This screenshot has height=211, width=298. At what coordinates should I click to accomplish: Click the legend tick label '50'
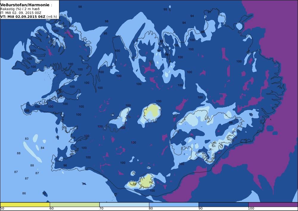pos(2,209)
